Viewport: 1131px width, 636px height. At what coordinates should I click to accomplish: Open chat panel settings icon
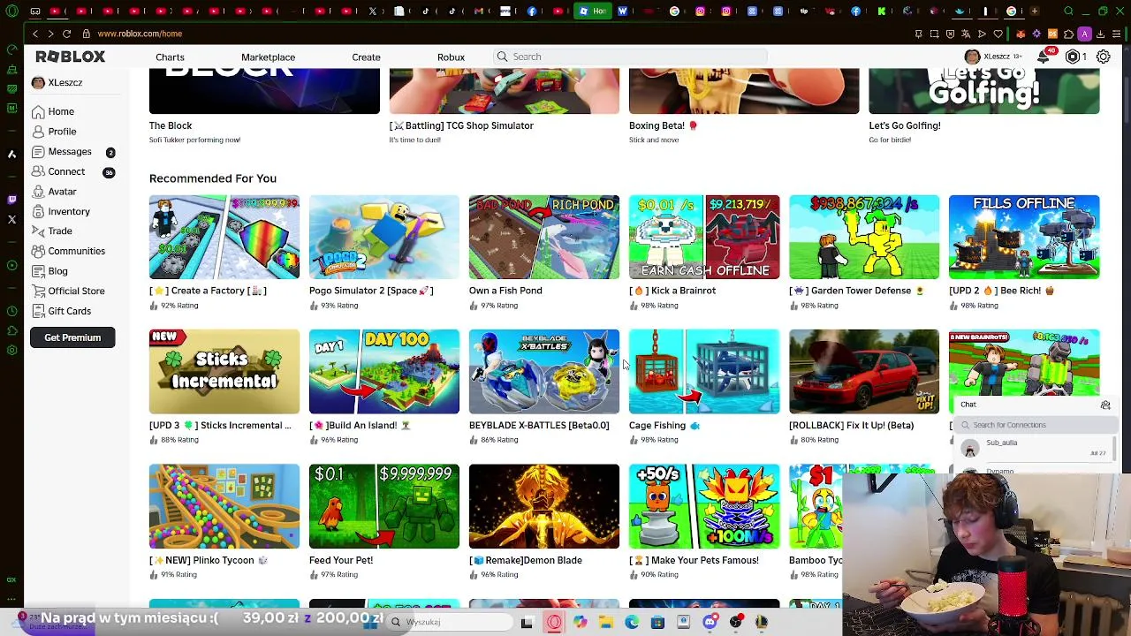(x=1105, y=405)
